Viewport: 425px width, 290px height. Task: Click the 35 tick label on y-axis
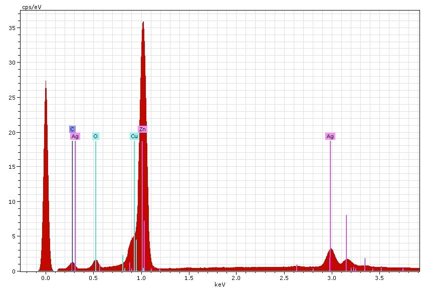click(x=14, y=28)
